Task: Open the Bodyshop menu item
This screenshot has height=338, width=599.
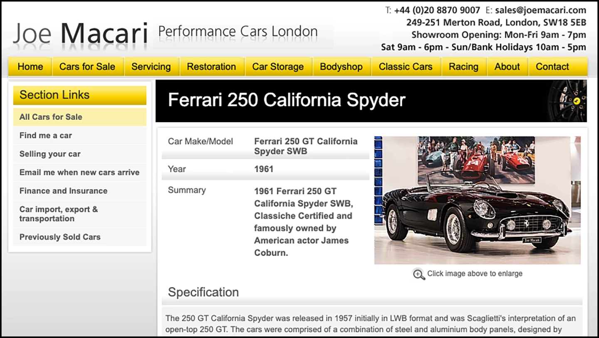Action: coord(341,67)
